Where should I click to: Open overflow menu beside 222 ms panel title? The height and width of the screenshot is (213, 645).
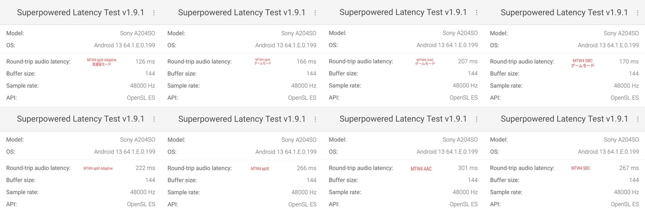[154, 119]
